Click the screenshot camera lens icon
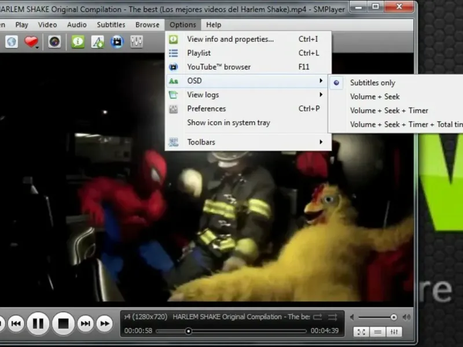 54,42
